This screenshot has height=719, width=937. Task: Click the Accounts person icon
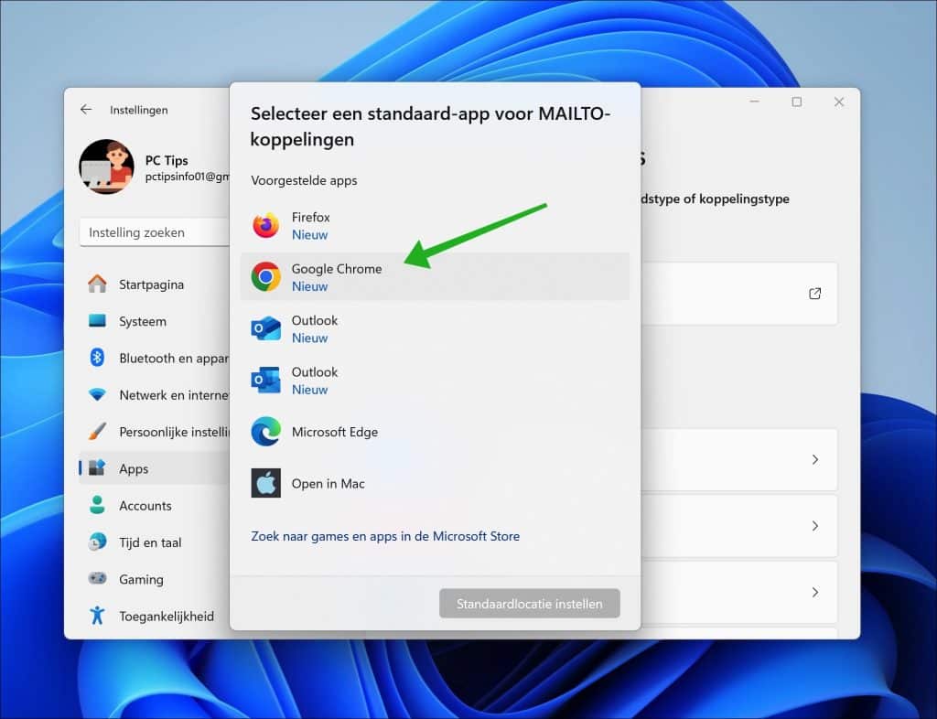tap(97, 505)
